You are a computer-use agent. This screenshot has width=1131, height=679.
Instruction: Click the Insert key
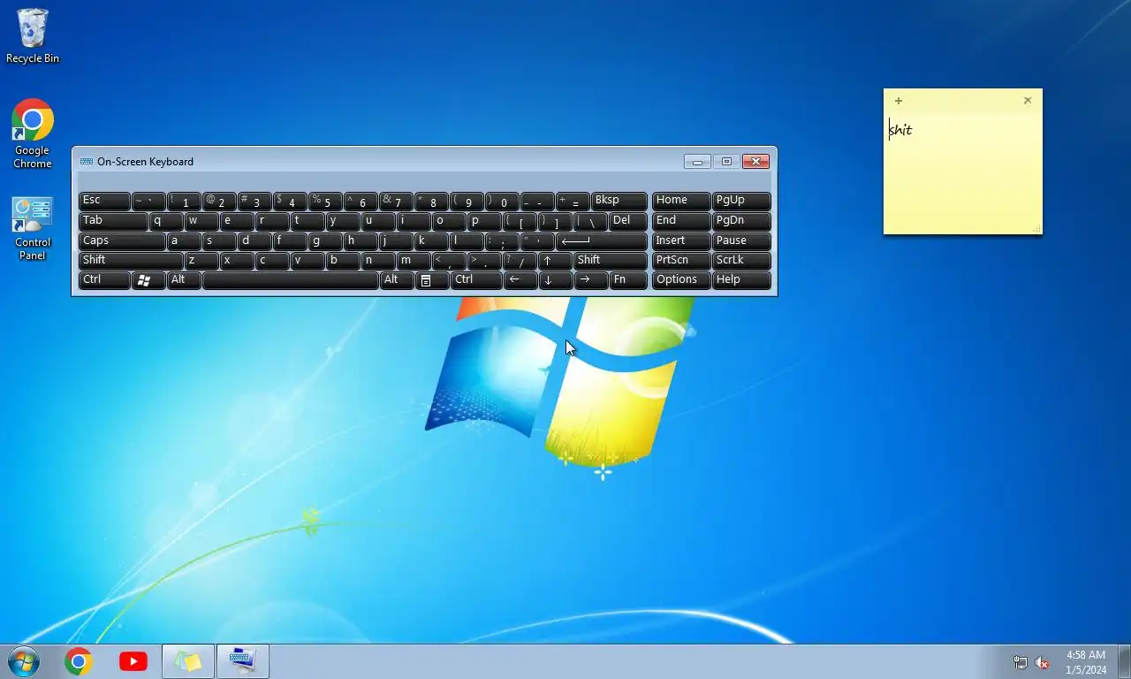click(x=681, y=240)
